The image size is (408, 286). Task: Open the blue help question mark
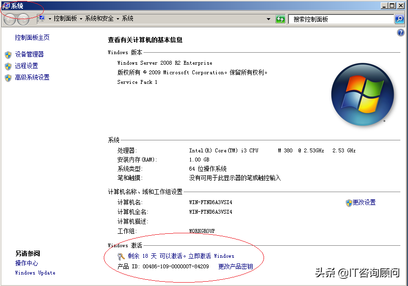click(400, 33)
